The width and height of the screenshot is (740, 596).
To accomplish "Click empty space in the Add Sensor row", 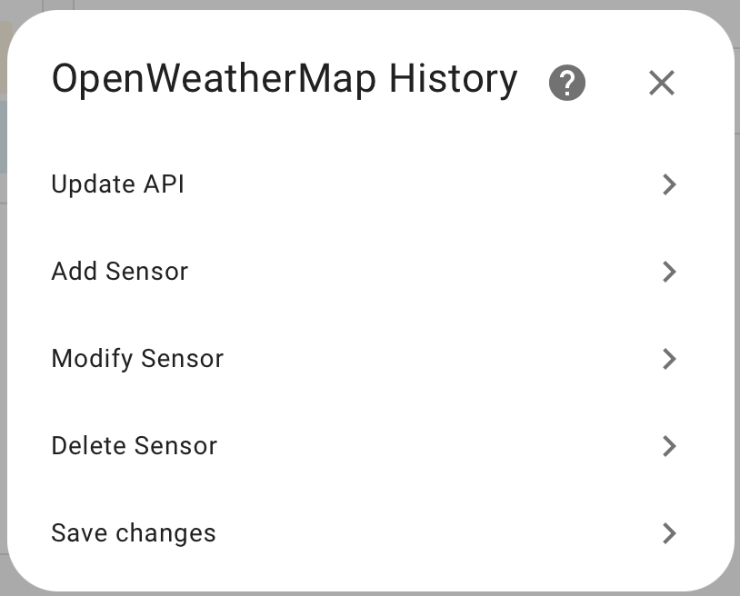I will click(409, 272).
